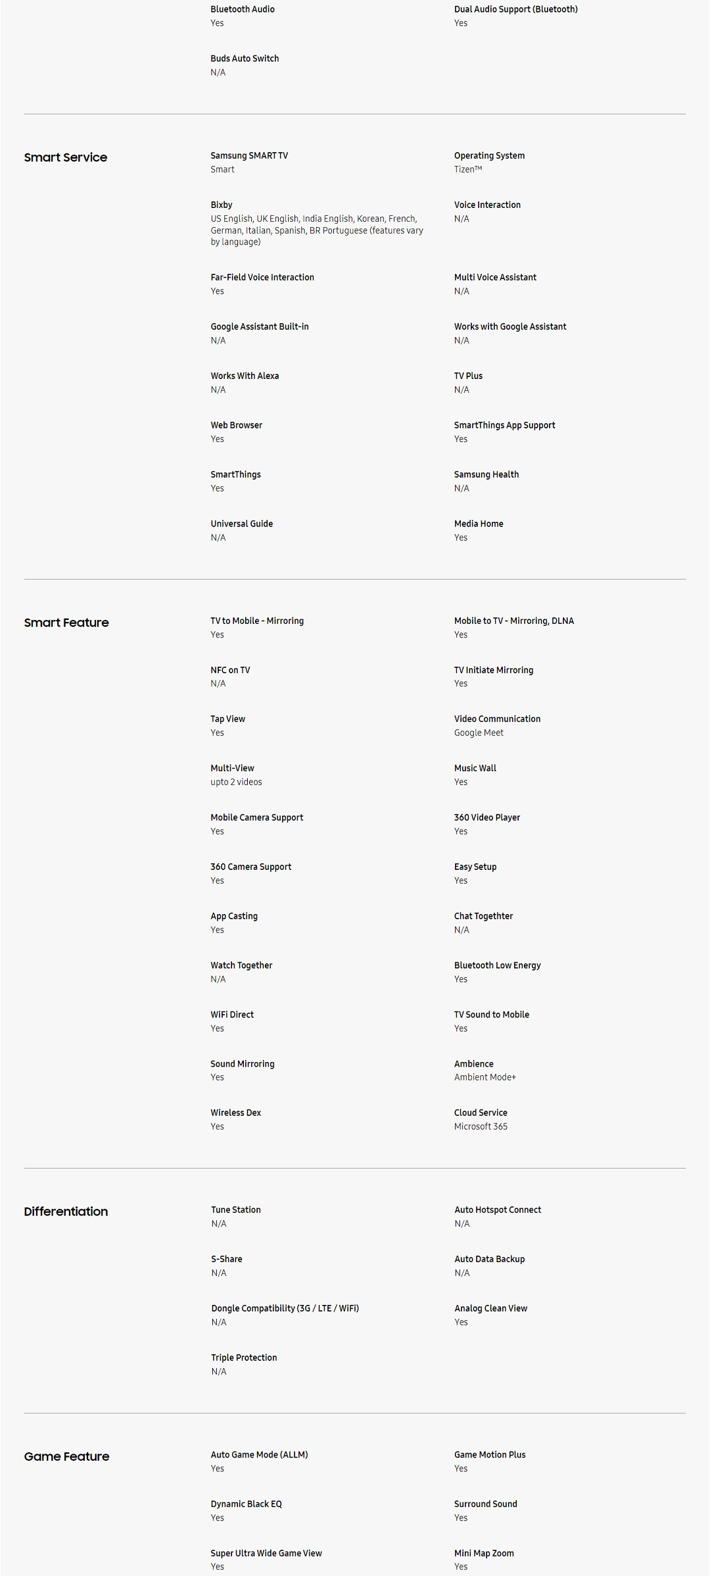Click the Smart Feature section heading
Screen dimensions: 710x1576
pos(66,623)
